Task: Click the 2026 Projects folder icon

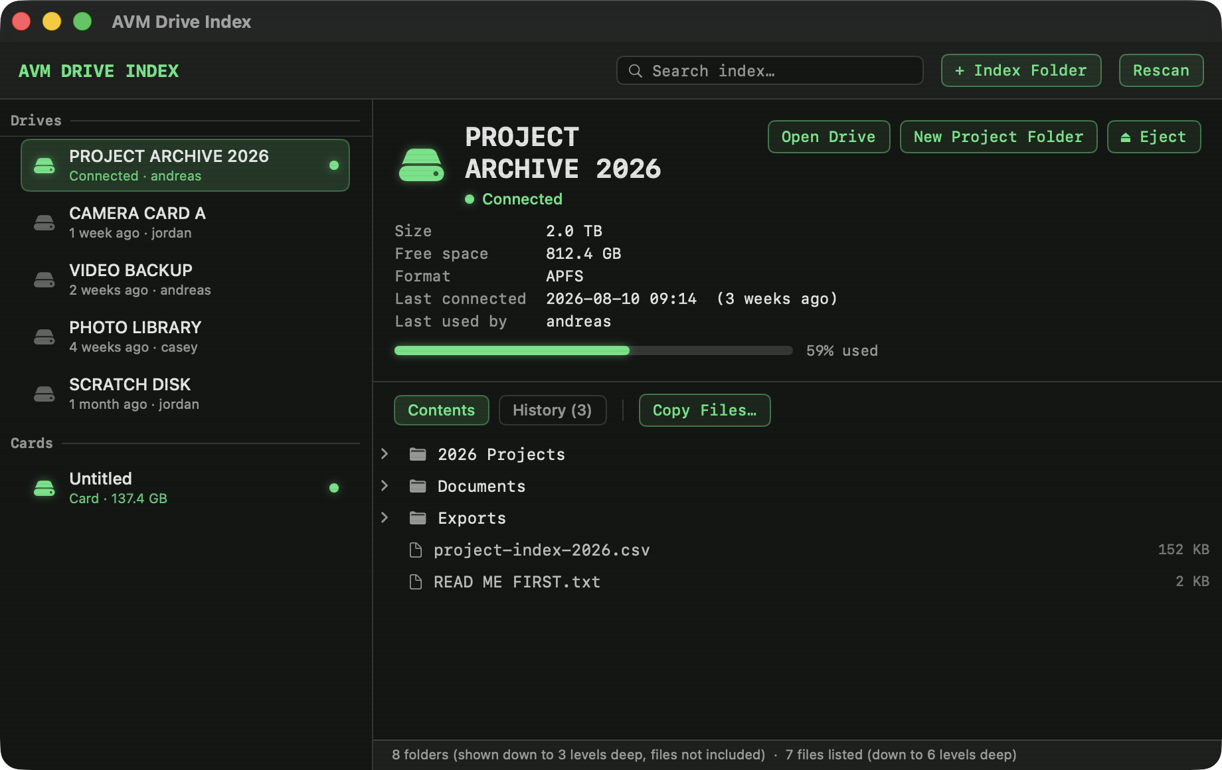Action: [418, 454]
